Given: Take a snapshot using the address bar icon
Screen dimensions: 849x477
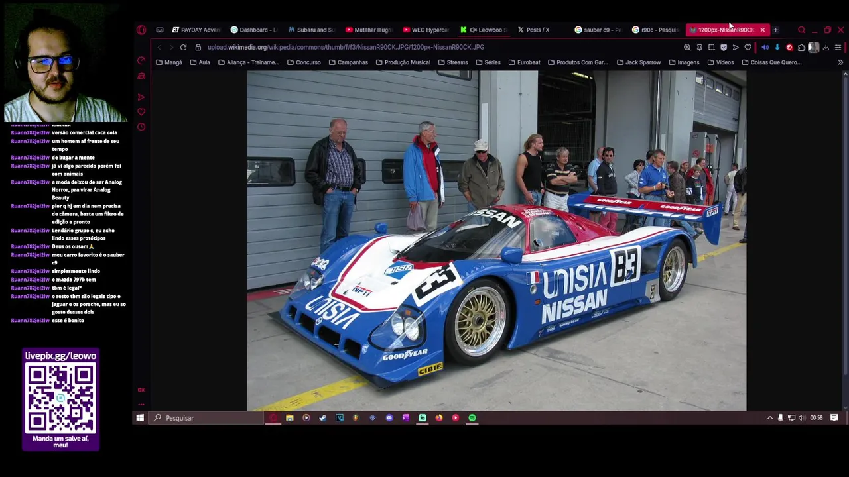Looking at the screenshot, I should point(712,47).
